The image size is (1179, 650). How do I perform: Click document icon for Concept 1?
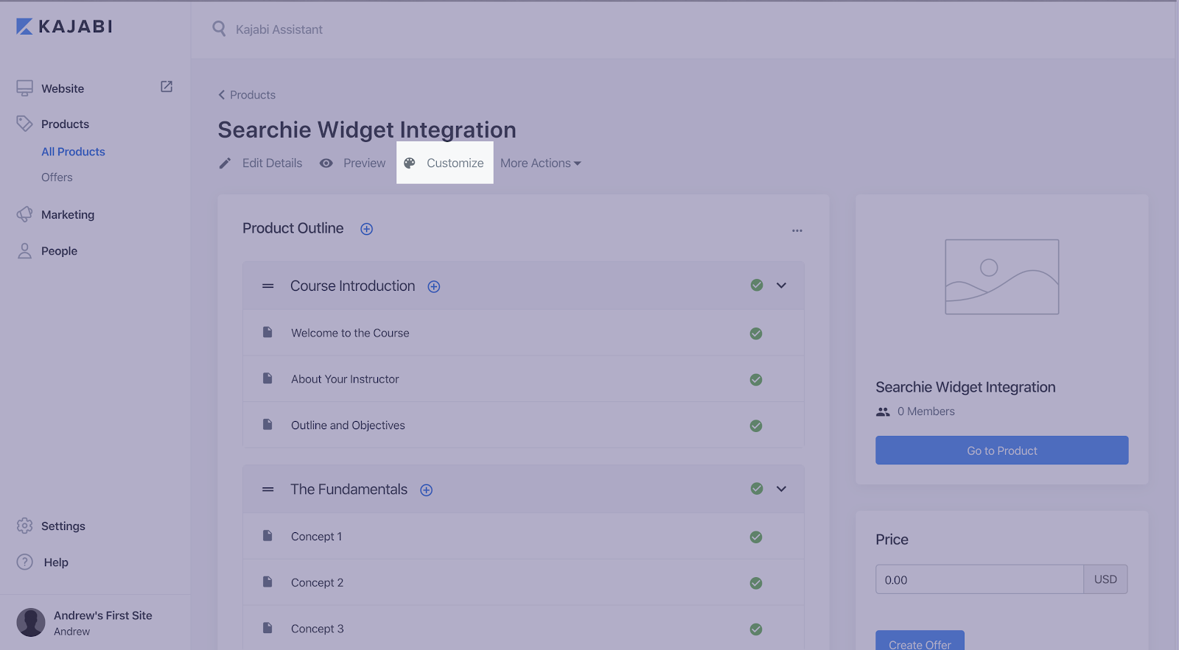point(267,536)
